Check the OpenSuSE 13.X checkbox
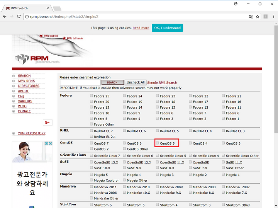Screen dimensions: 278x208 91,162
